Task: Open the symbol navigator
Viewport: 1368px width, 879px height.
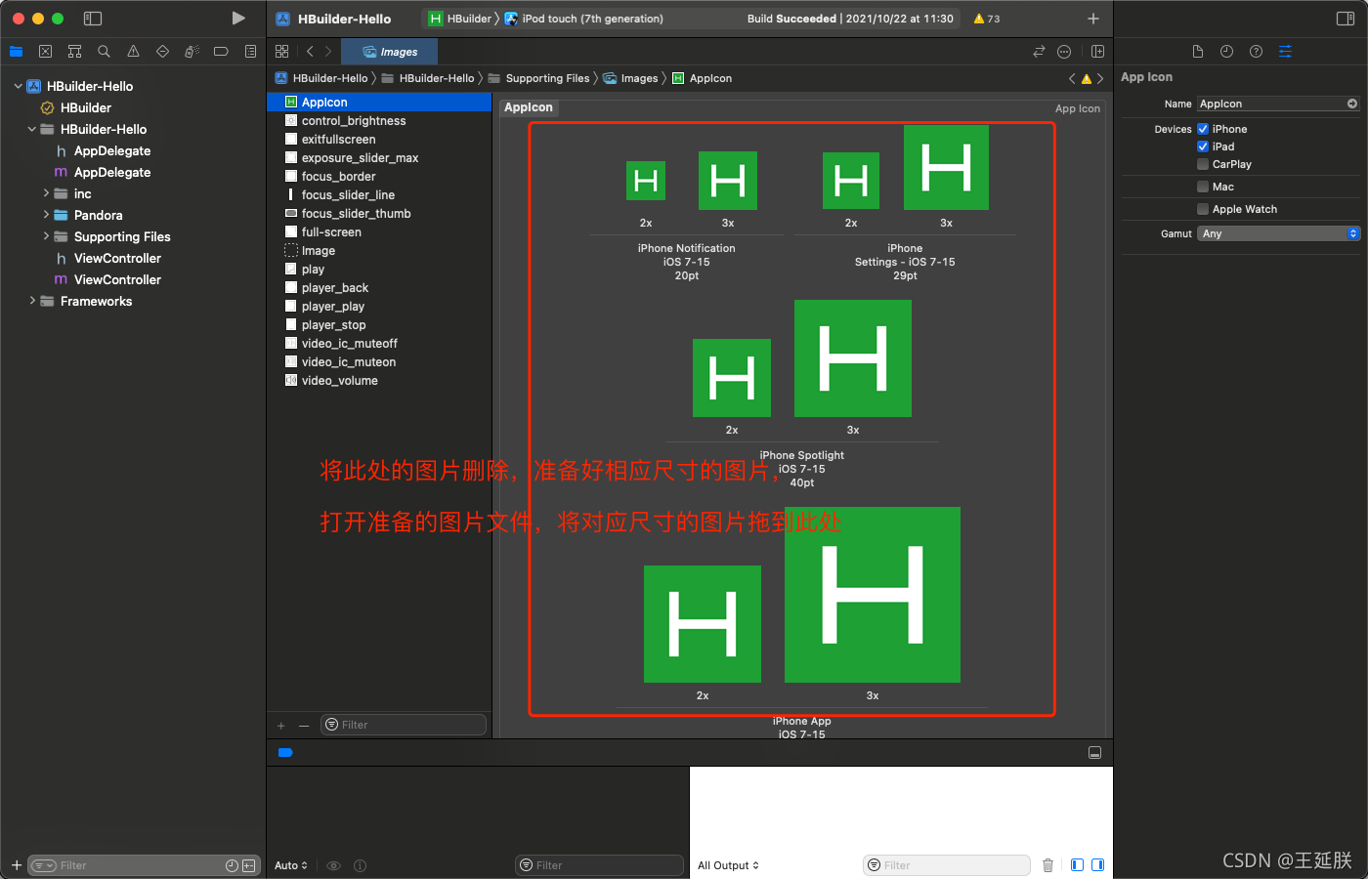Action: (74, 52)
